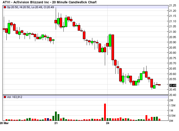
Task: Click the red OHLC legend square
Action: click(5, 7)
